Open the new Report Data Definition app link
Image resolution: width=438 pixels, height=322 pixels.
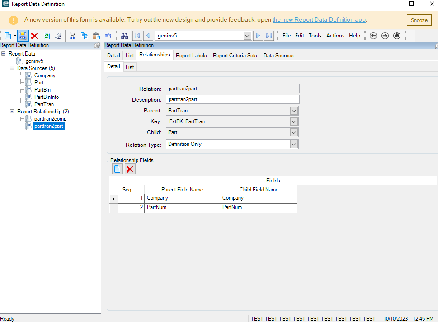pyautogui.click(x=319, y=20)
